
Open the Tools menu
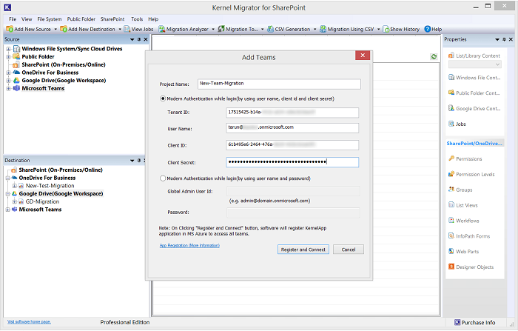(x=137, y=19)
